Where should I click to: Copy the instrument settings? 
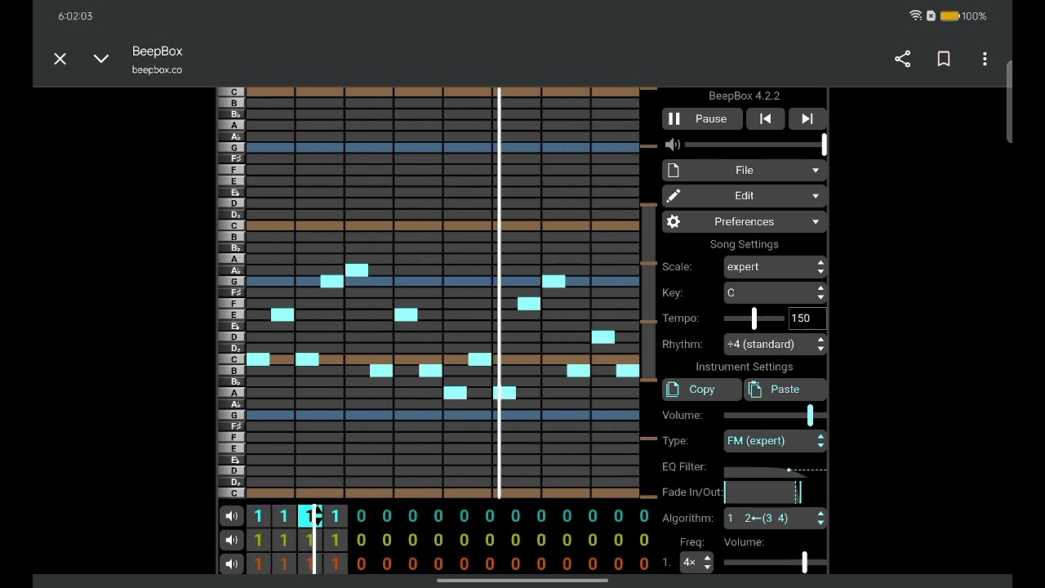click(701, 390)
